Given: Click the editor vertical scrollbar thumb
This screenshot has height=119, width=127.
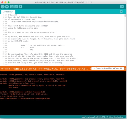Looking at the screenshot, I should [x=125, y=16].
